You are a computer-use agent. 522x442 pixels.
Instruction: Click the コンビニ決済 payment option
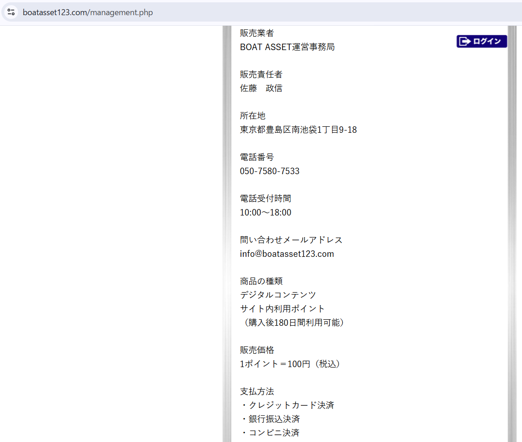274,433
